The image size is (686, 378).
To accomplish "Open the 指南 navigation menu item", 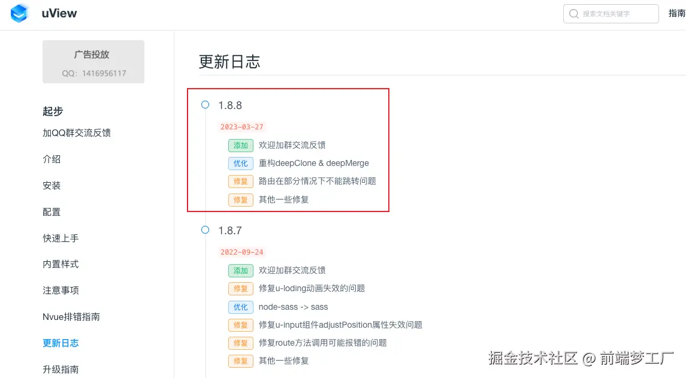I will (x=677, y=14).
